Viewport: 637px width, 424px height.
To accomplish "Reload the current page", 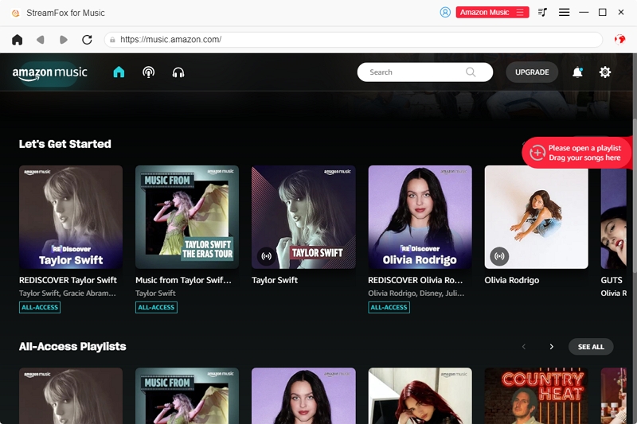I will click(87, 39).
